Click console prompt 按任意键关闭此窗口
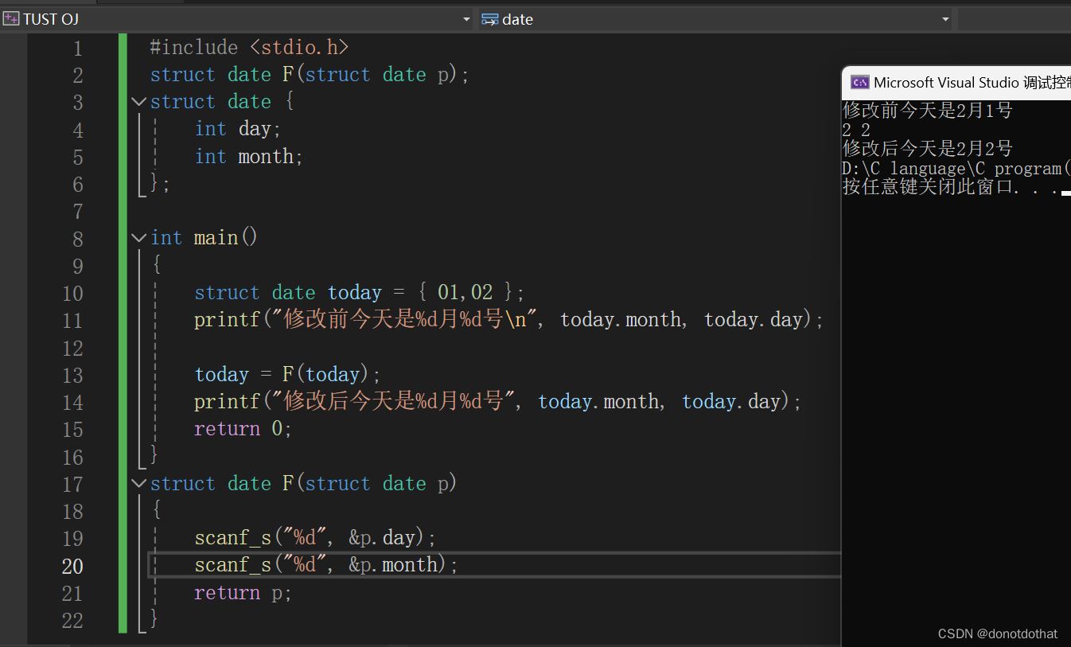The height and width of the screenshot is (647, 1071). click(x=950, y=187)
